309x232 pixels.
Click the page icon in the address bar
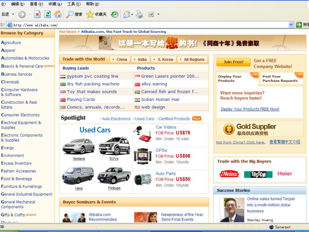point(9,25)
